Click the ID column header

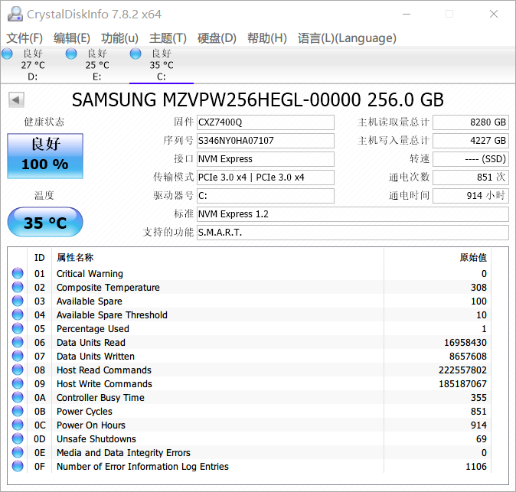[x=40, y=258]
